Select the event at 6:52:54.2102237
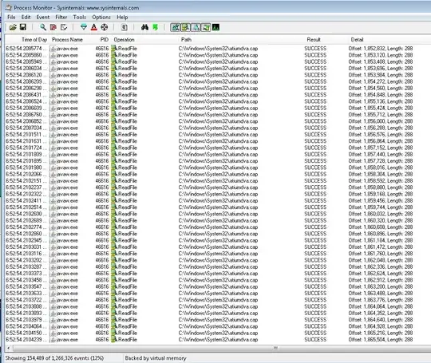 (218, 187)
